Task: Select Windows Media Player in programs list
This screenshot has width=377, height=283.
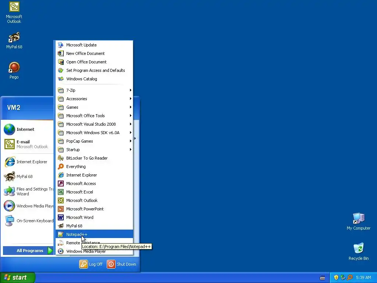Action: [x=94, y=251]
